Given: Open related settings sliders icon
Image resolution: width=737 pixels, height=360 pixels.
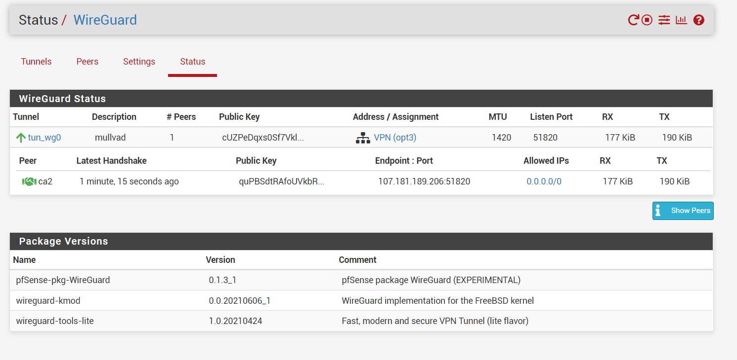Looking at the screenshot, I should 664,20.
